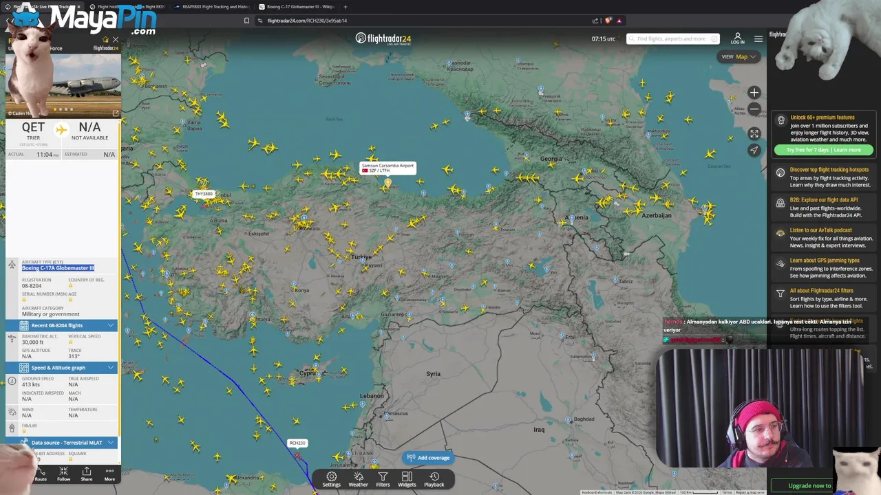Zoom out the map with minus button
The image size is (881, 495).
754,109
